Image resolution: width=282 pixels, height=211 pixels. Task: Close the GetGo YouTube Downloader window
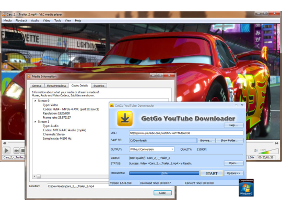pyautogui.click(x=242, y=105)
